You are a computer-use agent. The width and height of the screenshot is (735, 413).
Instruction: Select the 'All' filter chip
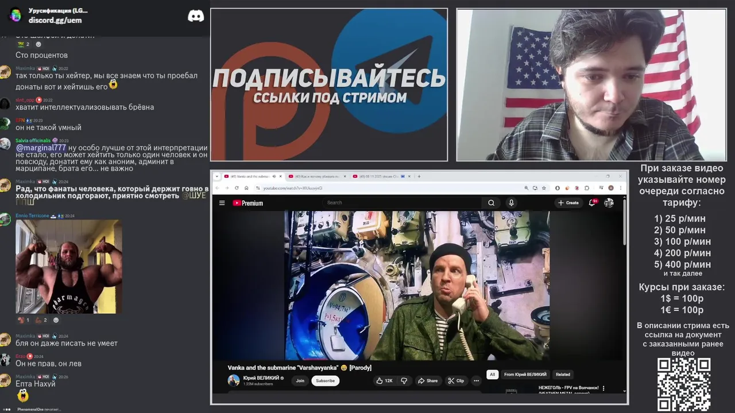pyautogui.click(x=492, y=374)
